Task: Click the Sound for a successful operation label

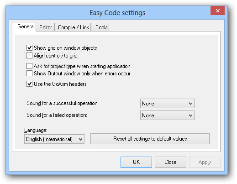Action: click(63, 103)
